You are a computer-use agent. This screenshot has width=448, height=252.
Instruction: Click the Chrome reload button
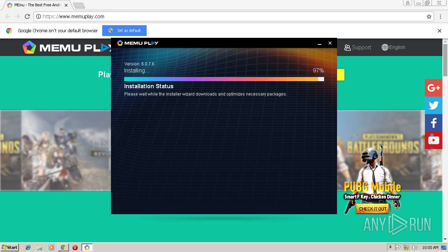coord(27,16)
